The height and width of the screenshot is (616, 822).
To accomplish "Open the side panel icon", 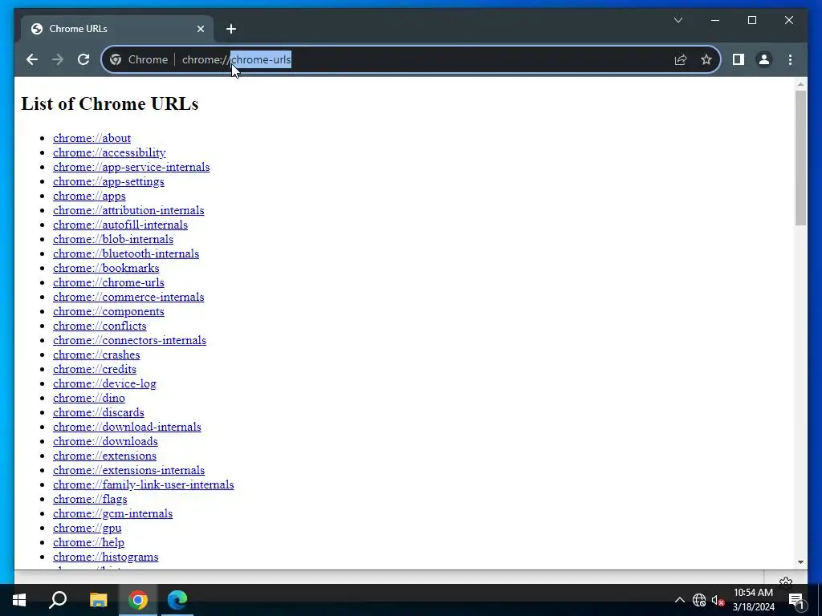I will (x=739, y=59).
